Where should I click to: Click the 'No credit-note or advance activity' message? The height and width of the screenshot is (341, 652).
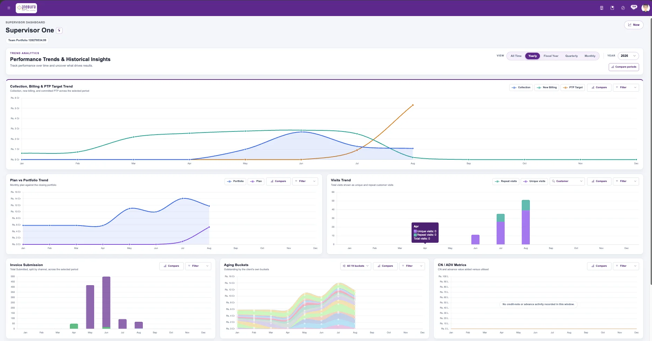(x=538, y=304)
